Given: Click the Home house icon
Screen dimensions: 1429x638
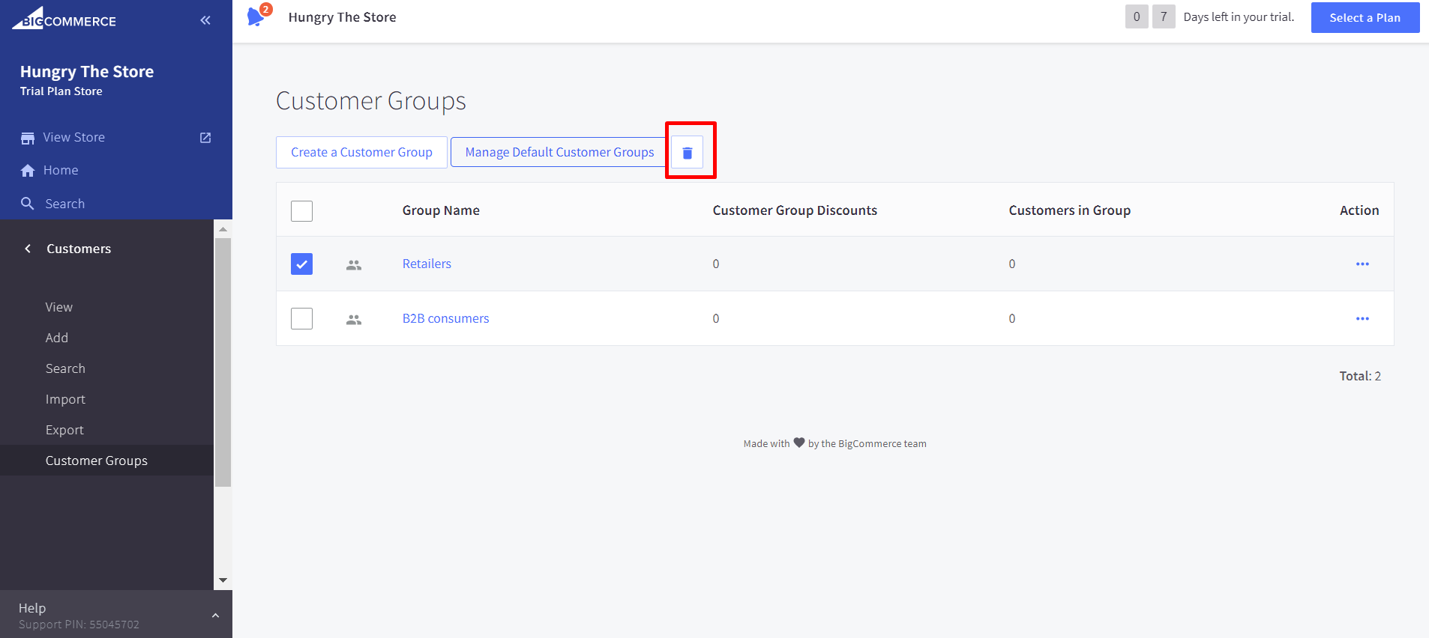Looking at the screenshot, I should 28,171.
